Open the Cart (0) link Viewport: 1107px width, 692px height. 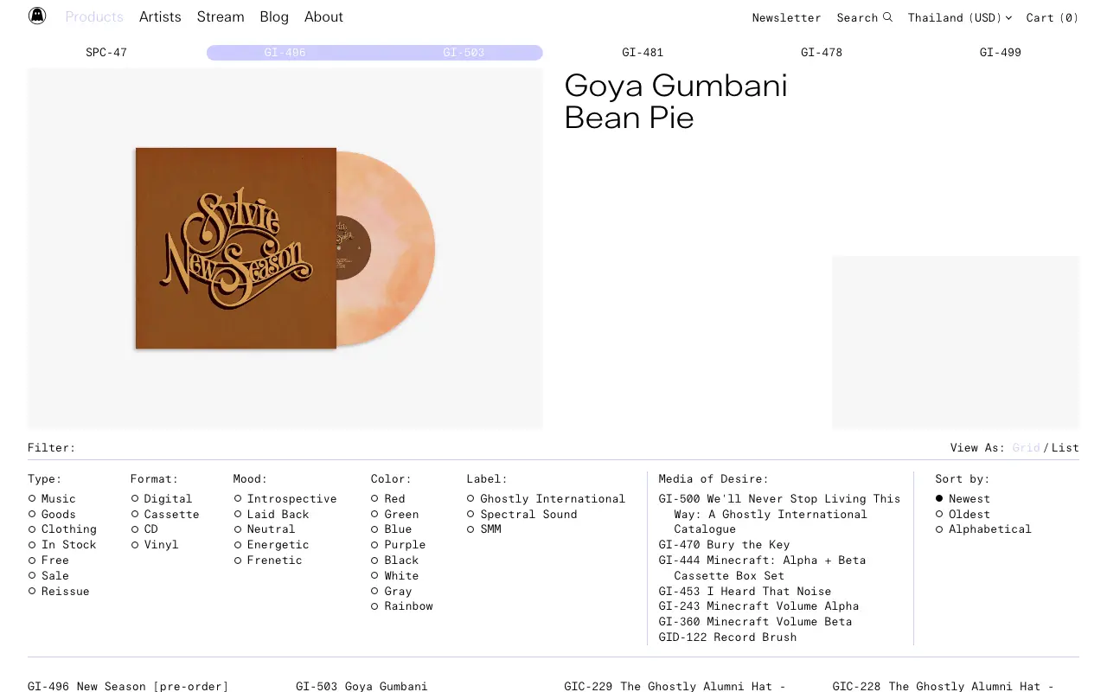(x=1053, y=17)
